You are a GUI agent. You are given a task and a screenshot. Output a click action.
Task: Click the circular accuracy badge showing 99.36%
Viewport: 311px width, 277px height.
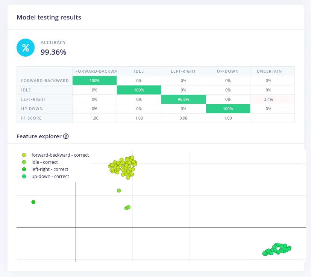tap(25, 47)
